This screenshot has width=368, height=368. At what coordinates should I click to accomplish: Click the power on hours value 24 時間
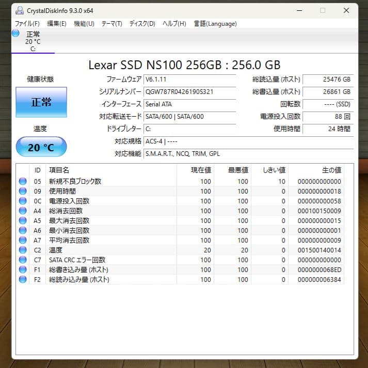click(328, 129)
